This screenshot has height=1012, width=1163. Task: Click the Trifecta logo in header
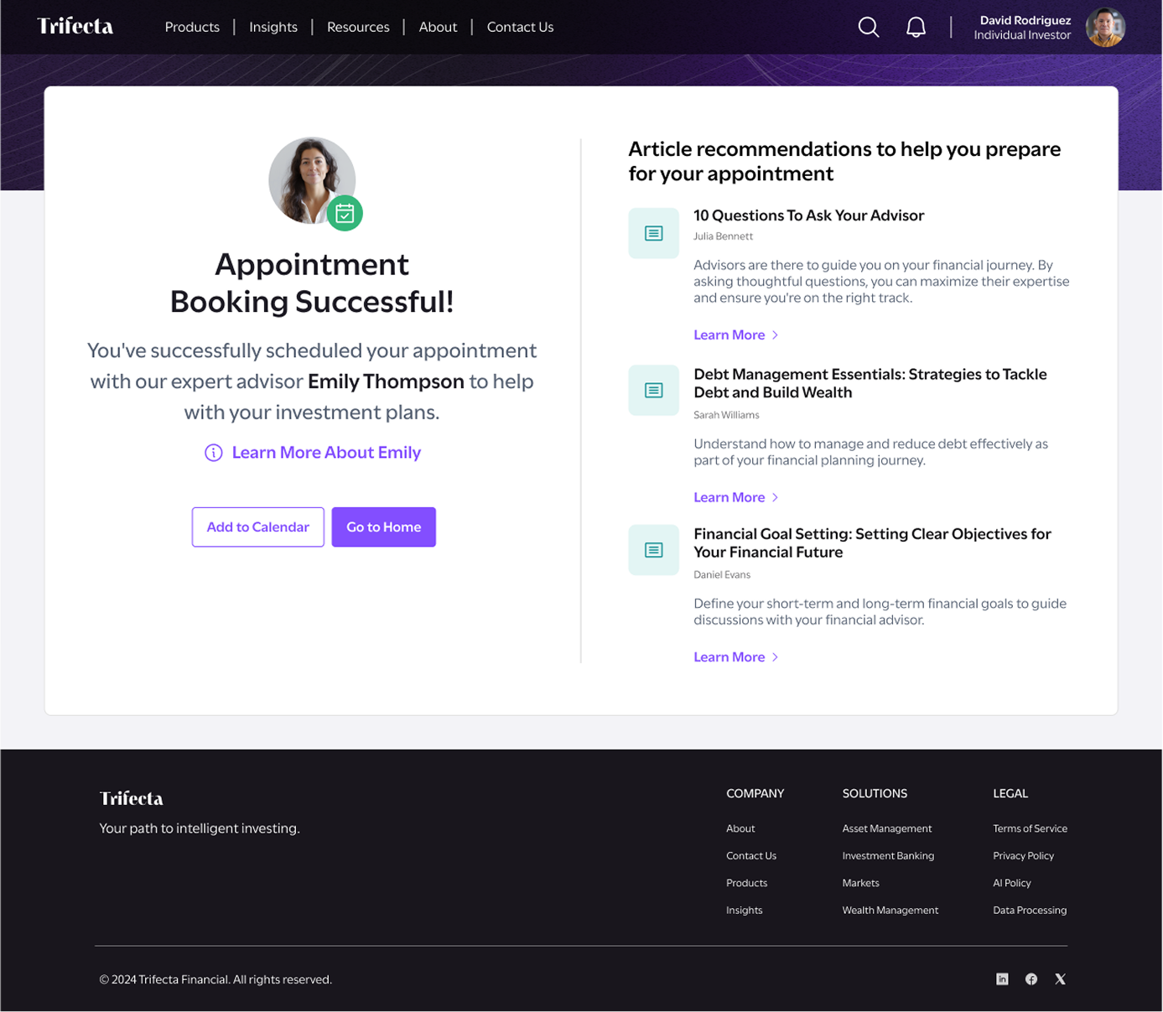point(75,26)
